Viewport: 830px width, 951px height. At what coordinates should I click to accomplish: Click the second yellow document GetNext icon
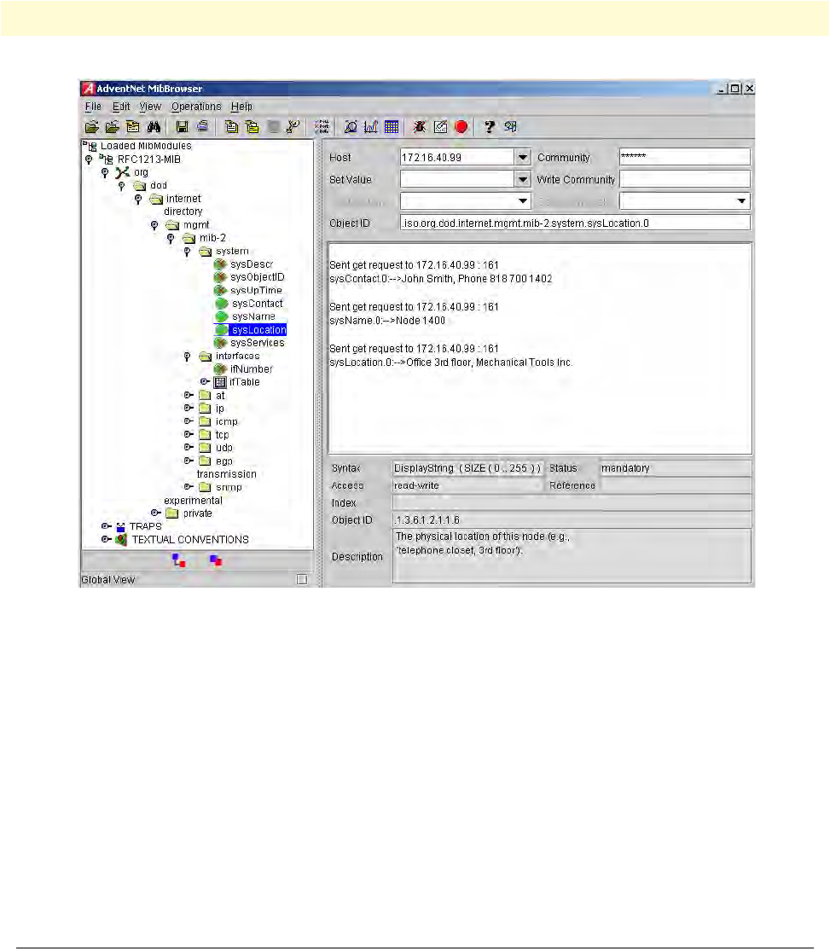point(252,127)
